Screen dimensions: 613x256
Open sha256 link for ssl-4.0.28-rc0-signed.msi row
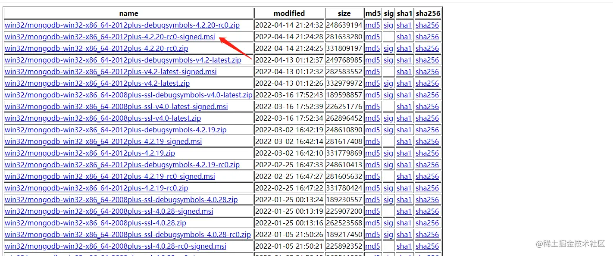pos(427,246)
